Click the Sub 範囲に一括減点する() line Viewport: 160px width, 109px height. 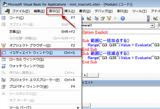[106, 53]
